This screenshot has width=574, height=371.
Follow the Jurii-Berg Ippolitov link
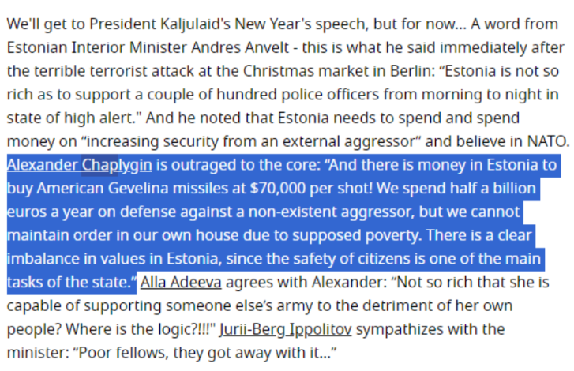286,329
